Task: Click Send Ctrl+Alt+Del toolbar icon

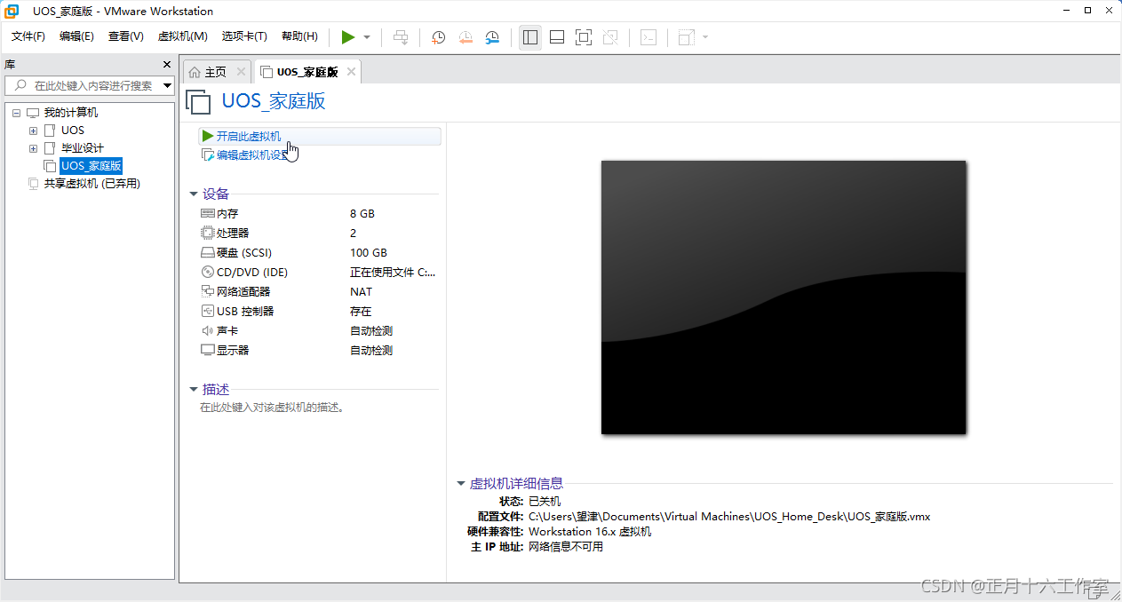Action: click(402, 37)
